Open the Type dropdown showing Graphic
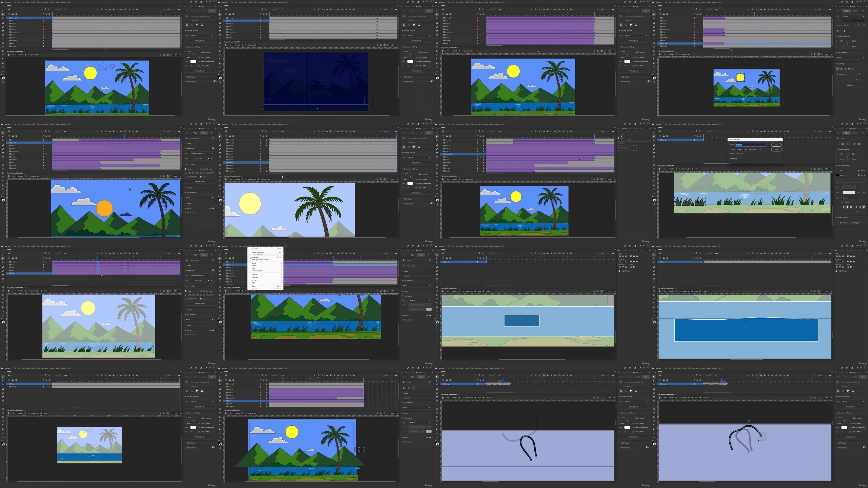This screenshot has height=488, width=868. [x=742, y=150]
